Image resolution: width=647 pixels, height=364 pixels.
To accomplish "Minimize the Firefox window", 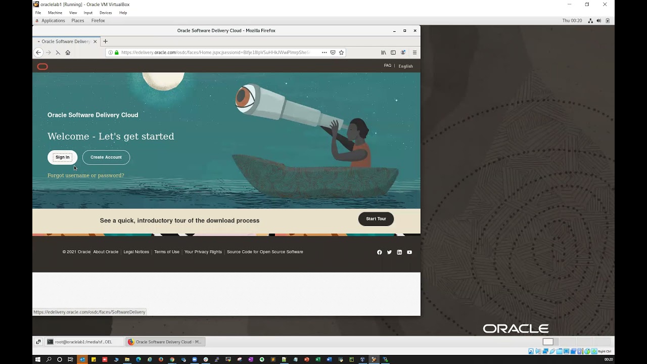I will 394,31.
